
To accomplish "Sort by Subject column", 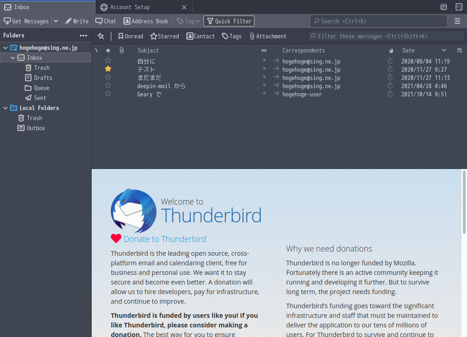I will 148,50.
